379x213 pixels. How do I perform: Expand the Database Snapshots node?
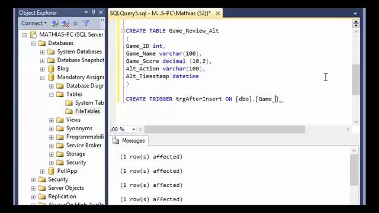pos(42,60)
